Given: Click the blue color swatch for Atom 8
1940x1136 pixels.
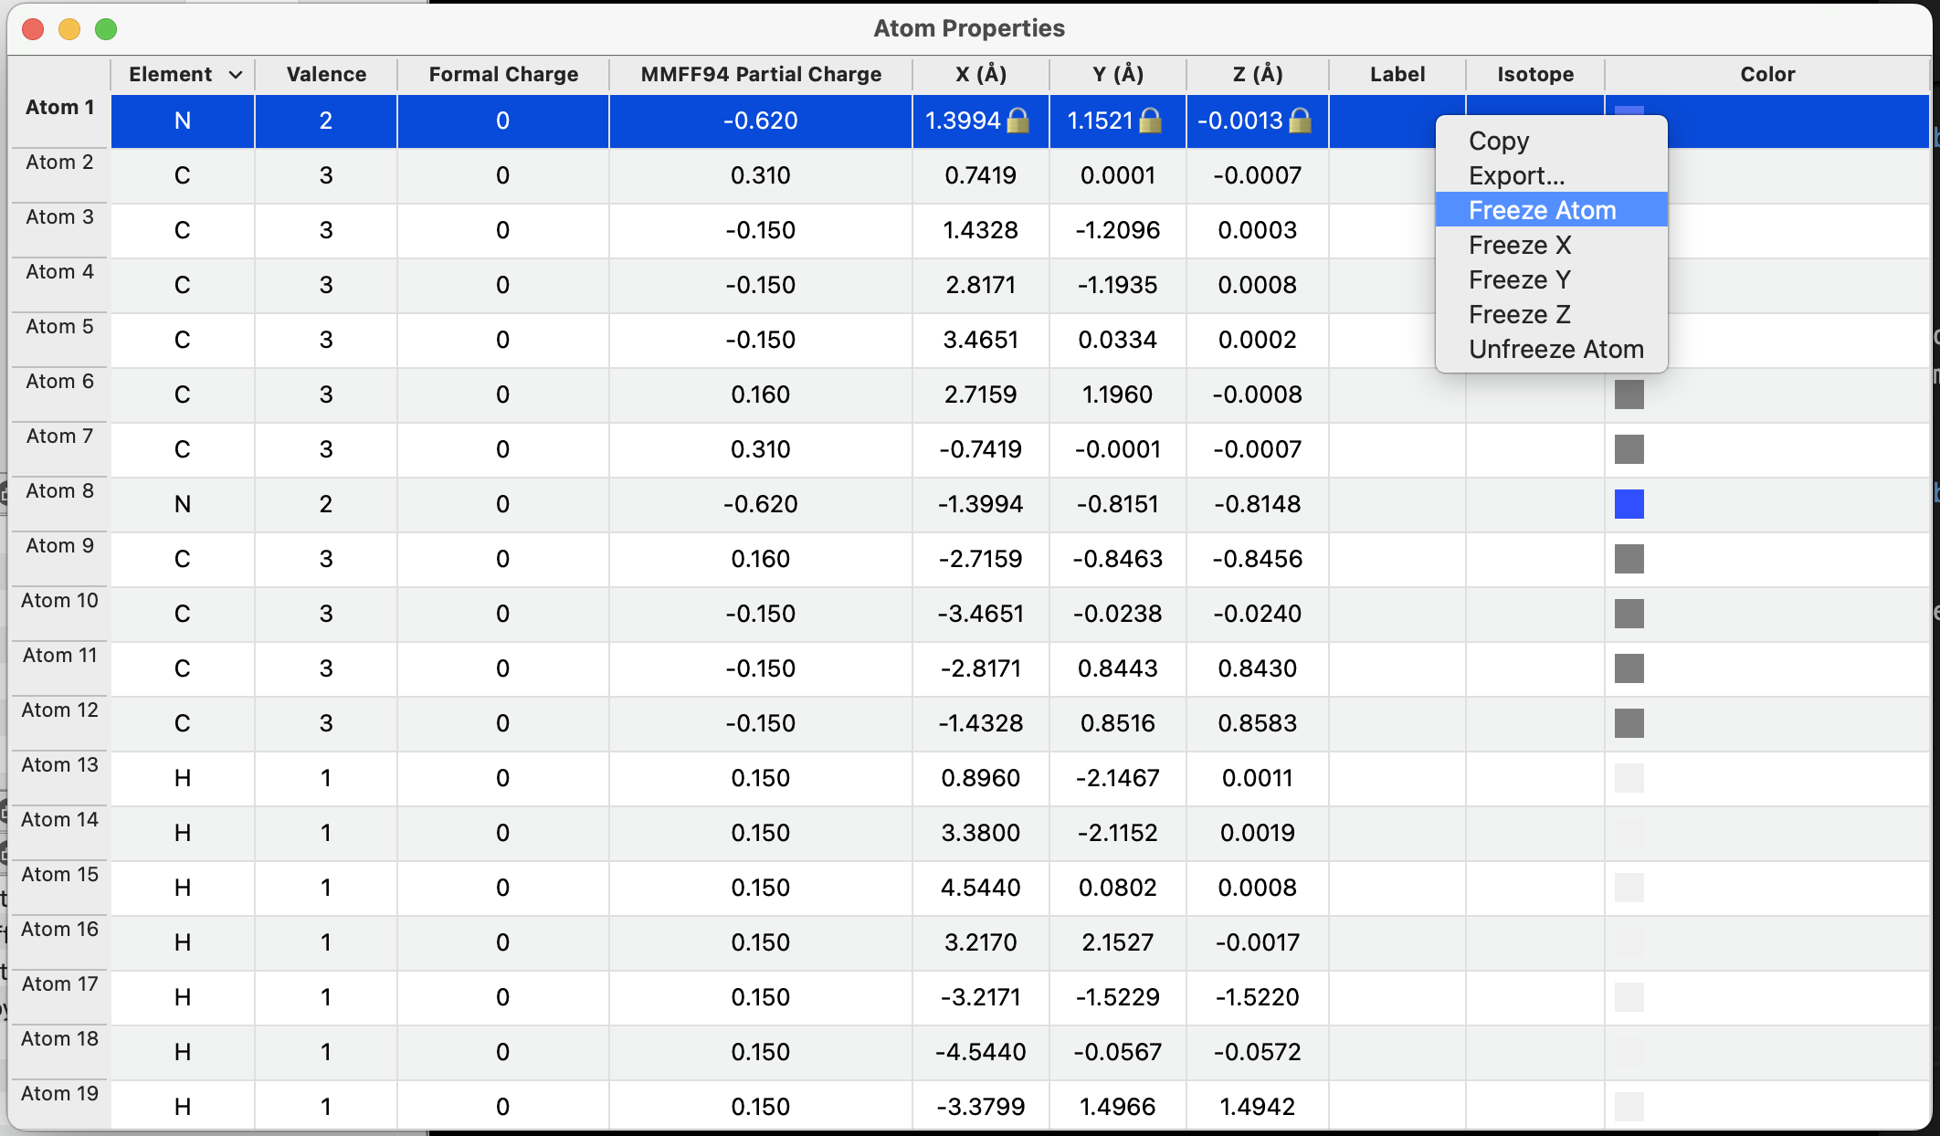Looking at the screenshot, I should pyautogui.click(x=1629, y=504).
